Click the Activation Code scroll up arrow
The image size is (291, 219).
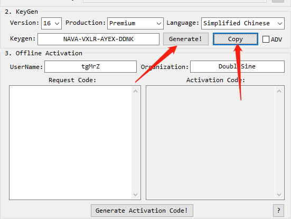point(279,91)
